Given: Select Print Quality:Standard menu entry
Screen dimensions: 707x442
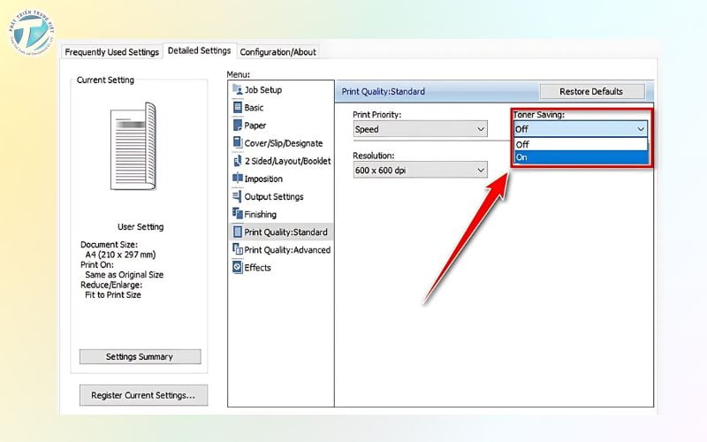Looking at the screenshot, I should tap(285, 232).
